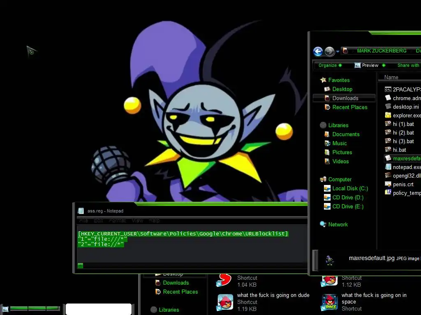Select MARK ZUCKERBERG in the address bar
The image size is (421, 315).
click(382, 50)
